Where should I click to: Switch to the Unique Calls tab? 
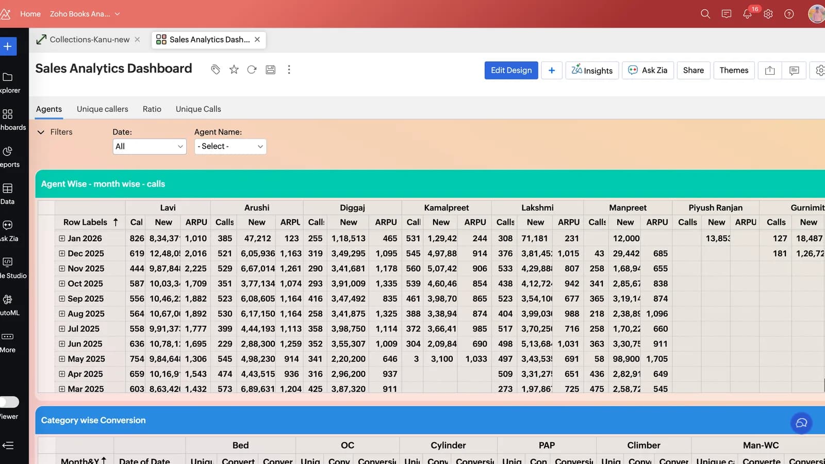198,109
